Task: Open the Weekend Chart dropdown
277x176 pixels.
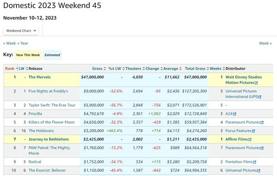Action: click(21, 31)
